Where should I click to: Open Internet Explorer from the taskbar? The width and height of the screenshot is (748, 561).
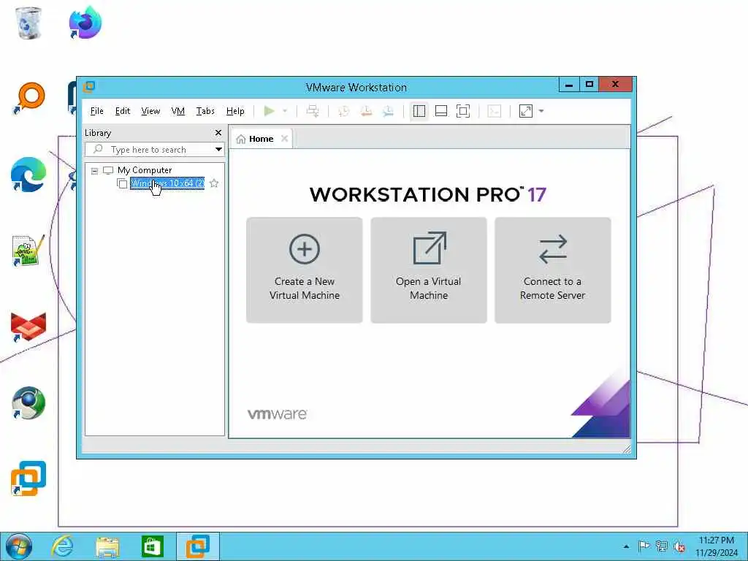[63, 546]
